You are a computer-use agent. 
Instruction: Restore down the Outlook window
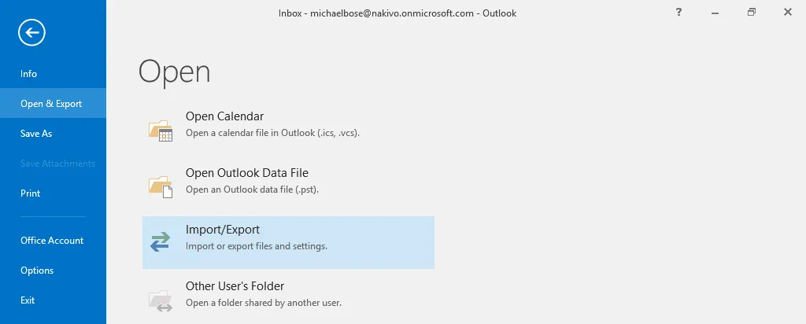click(x=752, y=13)
